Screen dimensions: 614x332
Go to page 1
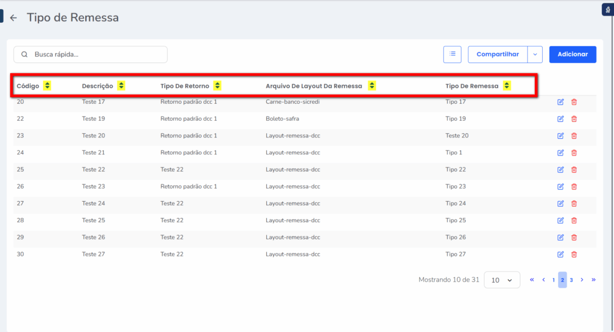[553, 280]
